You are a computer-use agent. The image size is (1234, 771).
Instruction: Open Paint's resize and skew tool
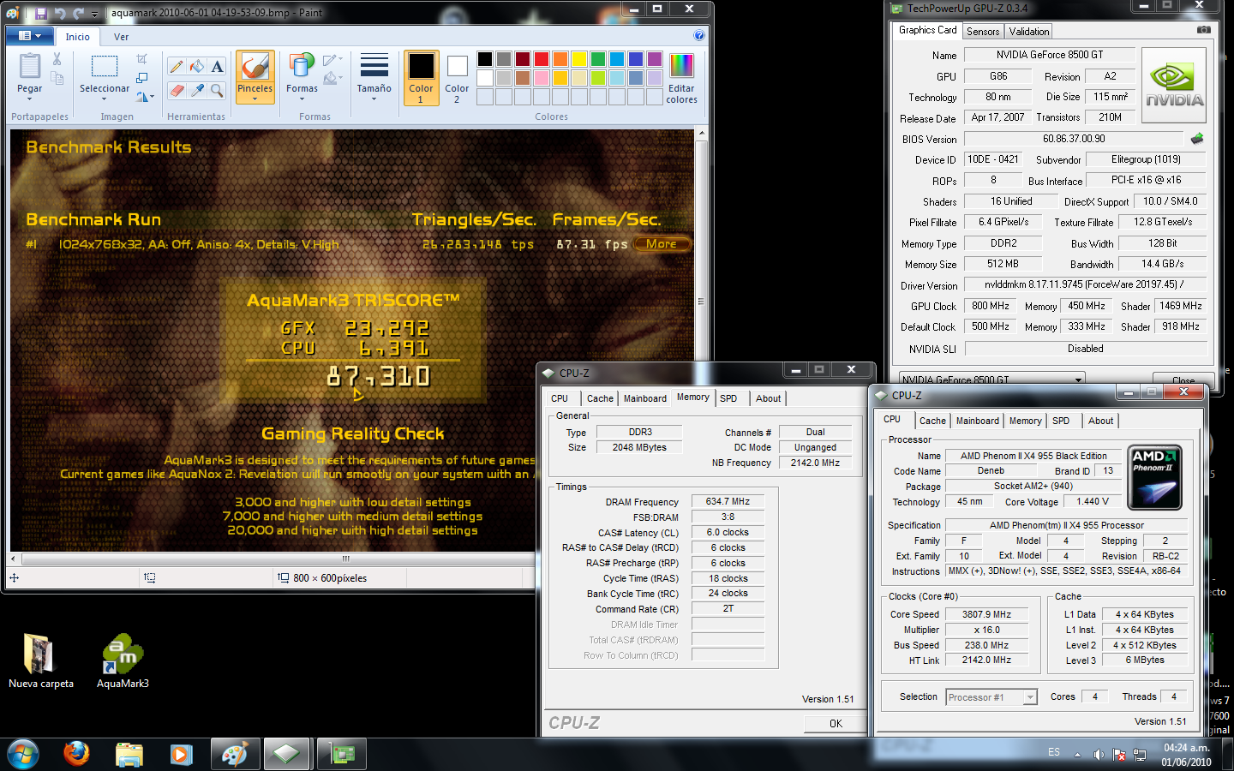[x=141, y=78]
